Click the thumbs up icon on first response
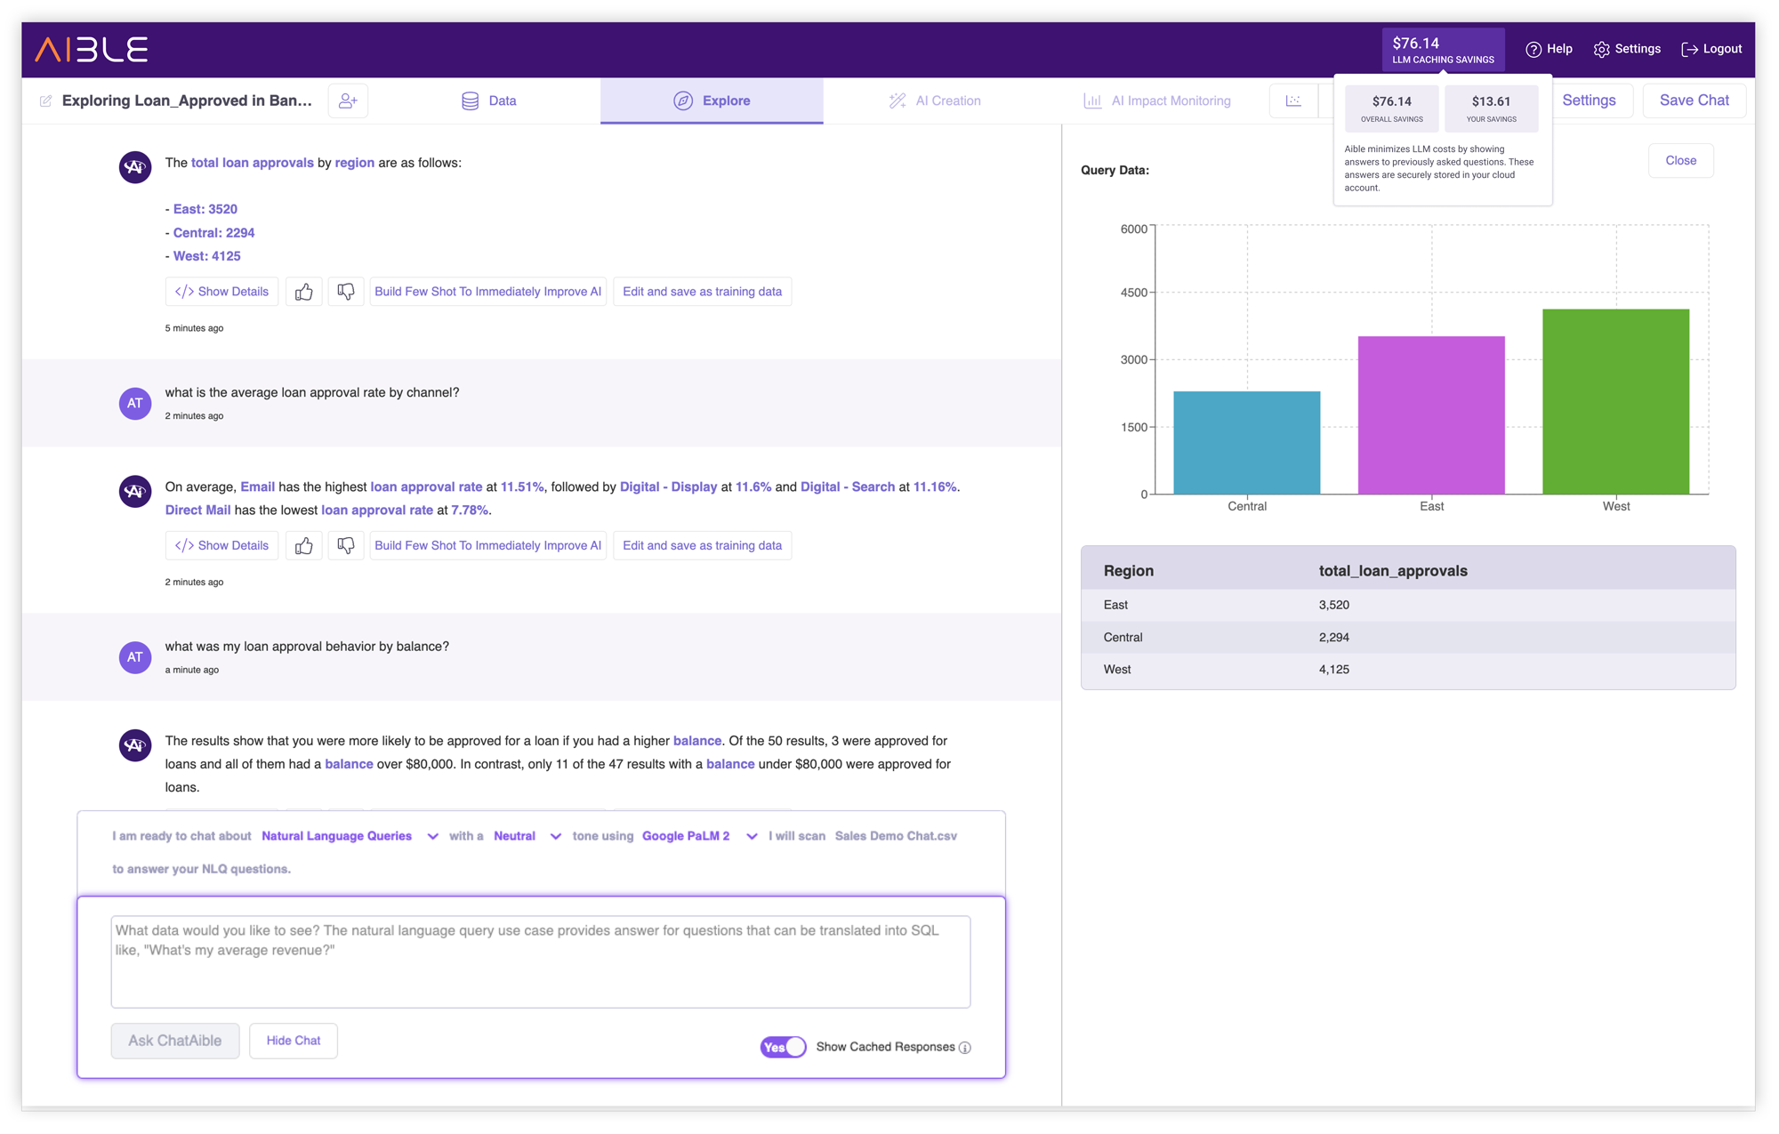This screenshot has width=1779, height=1134. (302, 290)
